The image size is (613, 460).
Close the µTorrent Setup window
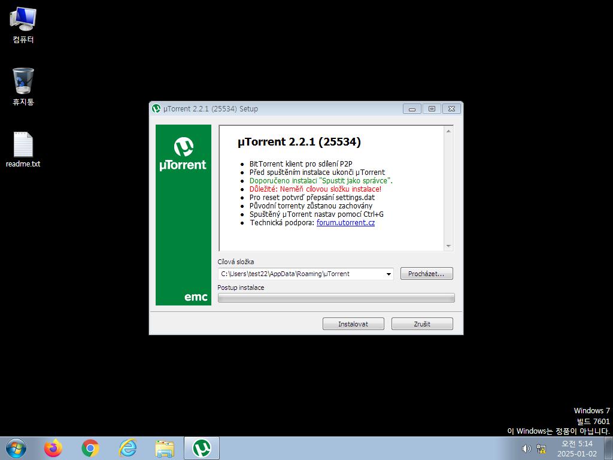(451, 109)
